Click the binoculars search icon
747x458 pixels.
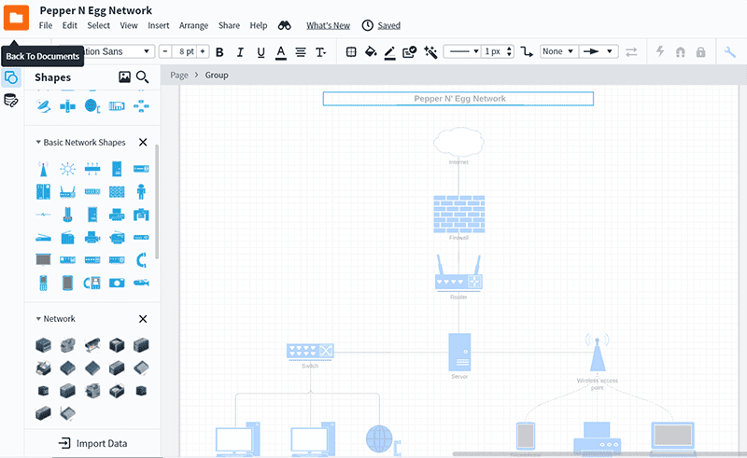(x=285, y=25)
